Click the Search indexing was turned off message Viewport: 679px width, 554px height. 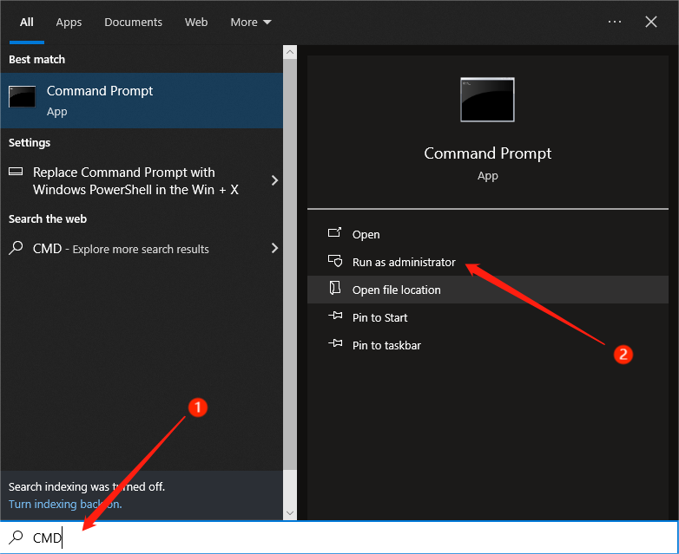coord(87,486)
